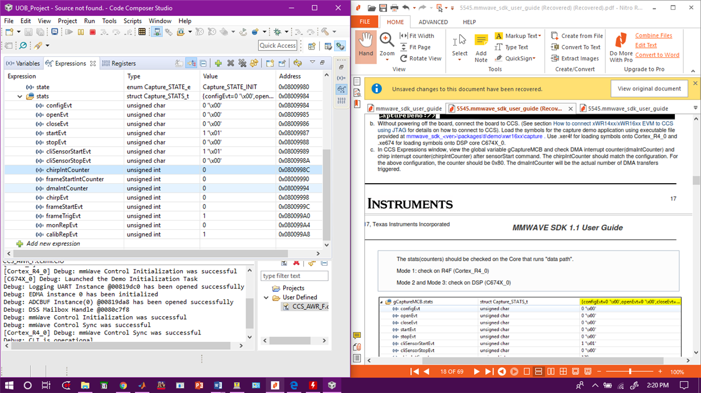Image resolution: width=701 pixels, height=393 pixels.
Task: Open the Scripts menu in CCS
Action: [132, 21]
